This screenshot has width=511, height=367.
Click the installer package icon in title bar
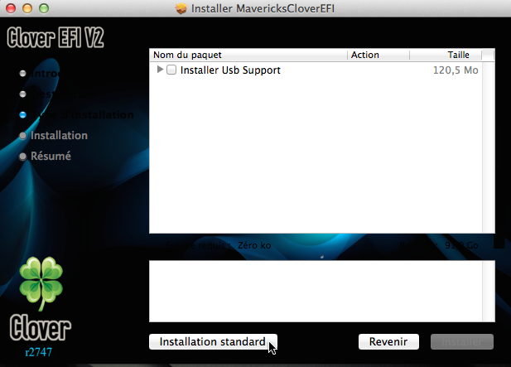(x=181, y=8)
